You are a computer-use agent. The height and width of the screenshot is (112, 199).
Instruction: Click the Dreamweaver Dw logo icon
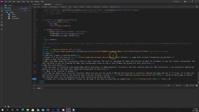[2, 1]
